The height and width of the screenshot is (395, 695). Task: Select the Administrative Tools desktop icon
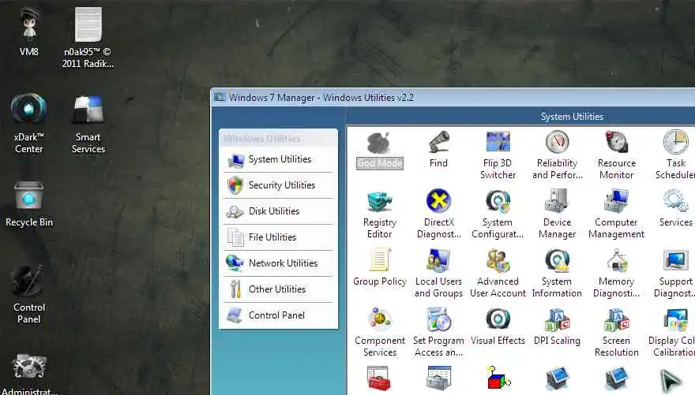[29, 374]
